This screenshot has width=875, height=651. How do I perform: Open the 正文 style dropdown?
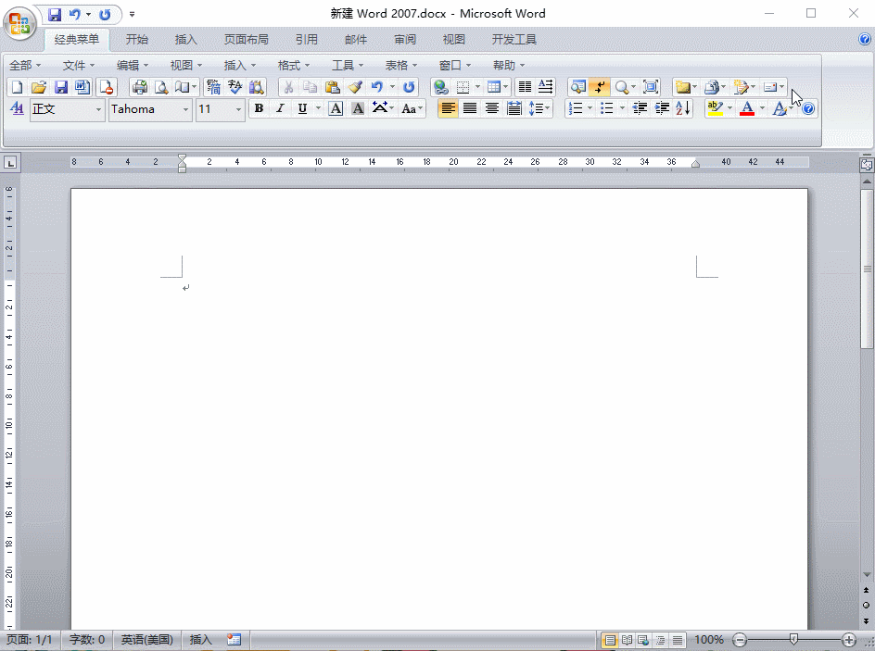tap(98, 109)
